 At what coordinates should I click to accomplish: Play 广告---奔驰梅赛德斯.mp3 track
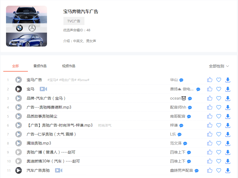19,108
